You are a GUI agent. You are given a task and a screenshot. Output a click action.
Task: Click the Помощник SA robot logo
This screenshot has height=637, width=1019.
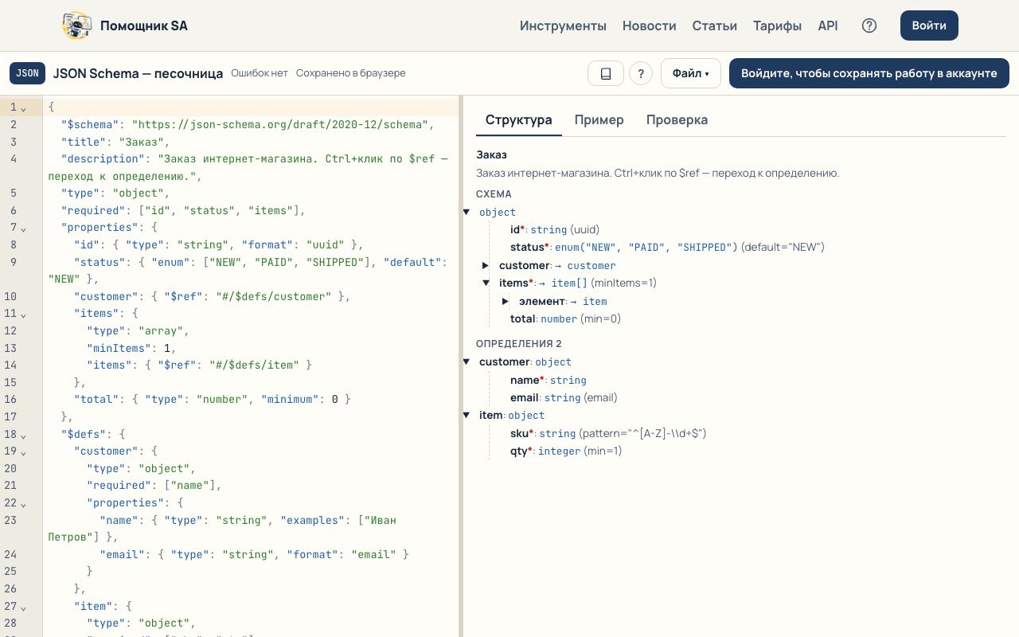click(x=76, y=25)
